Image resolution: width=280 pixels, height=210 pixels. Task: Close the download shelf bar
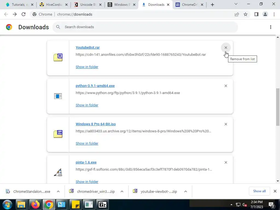pos(275,191)
